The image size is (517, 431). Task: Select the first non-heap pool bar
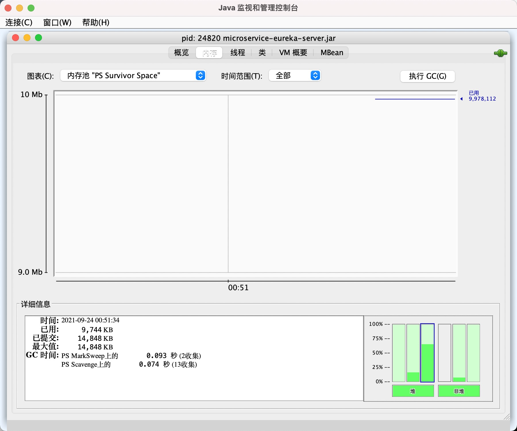445,353
